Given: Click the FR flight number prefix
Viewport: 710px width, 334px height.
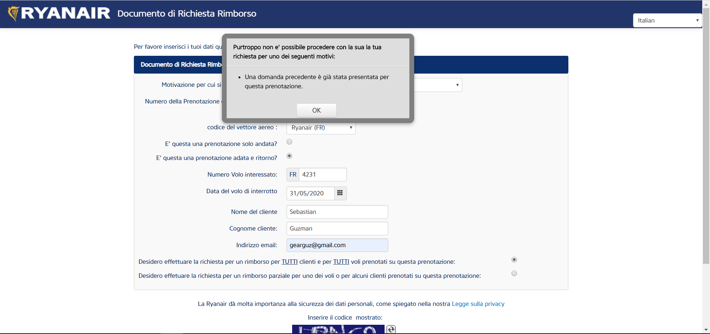Looking at the screenshot, I should (x=293, y=174).
